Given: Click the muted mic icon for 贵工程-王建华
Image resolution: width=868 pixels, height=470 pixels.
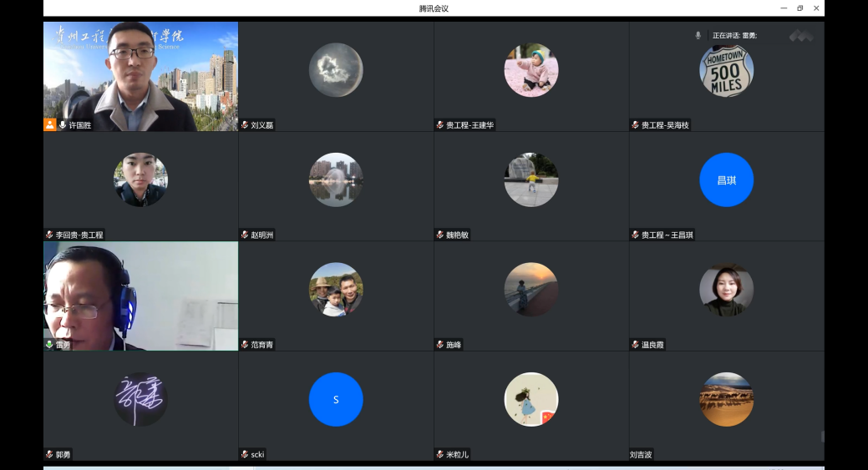Looking at the screenshot, I should (440, 125).
